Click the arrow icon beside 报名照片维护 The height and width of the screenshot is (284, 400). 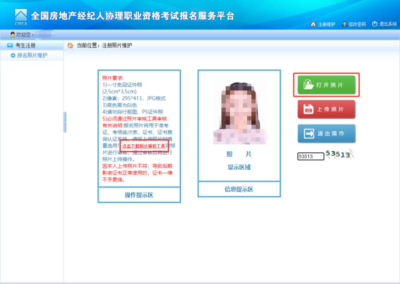pyautogui.click(x=13, y=55)
